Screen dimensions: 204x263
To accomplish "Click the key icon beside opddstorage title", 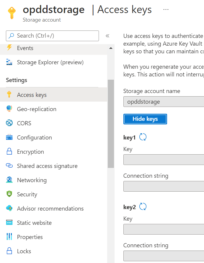I will coord(12,13).
